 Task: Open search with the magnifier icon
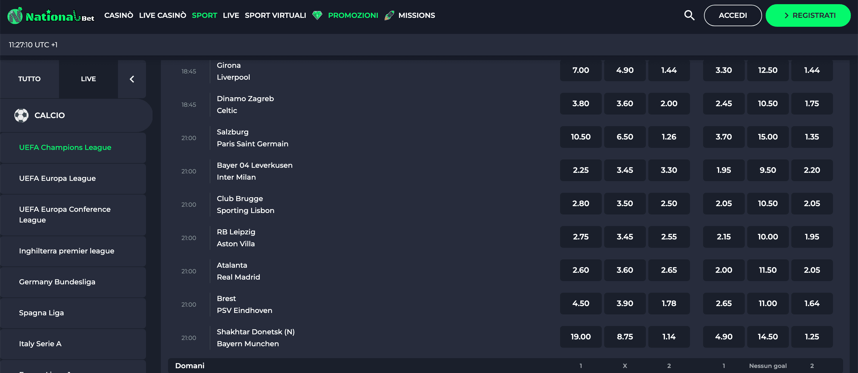point(689,15)
